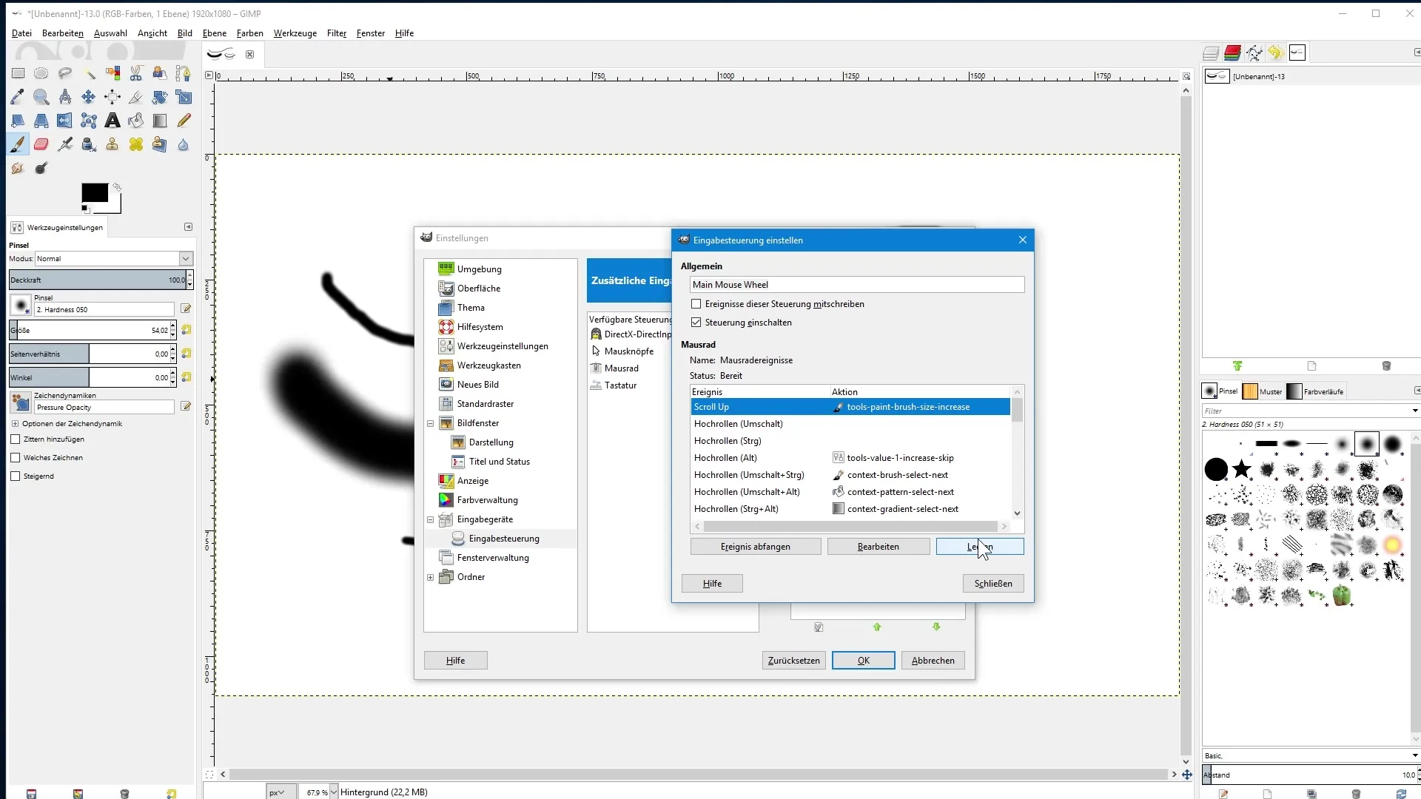The height and width of the screenshot is (799, 1421).
Task: Select the Ellipse Select tool
Action: click(41, 73)
